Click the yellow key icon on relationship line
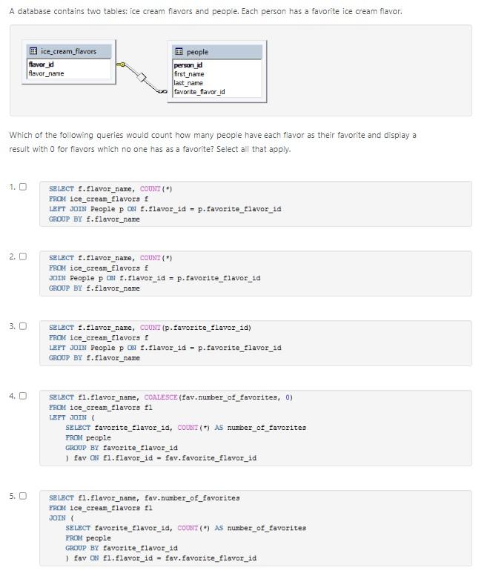 tap(121, 64)
